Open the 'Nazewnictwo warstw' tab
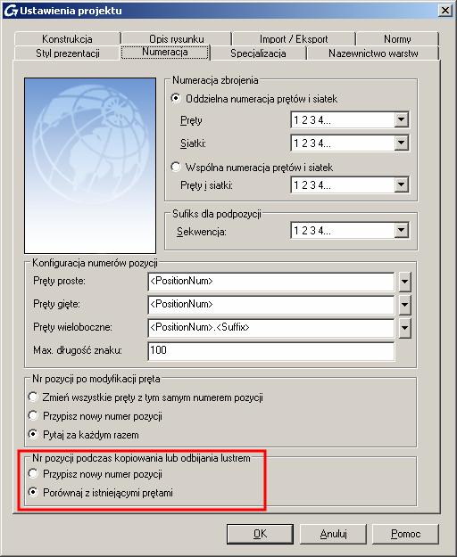Screen dimensions: 457x557 click(x=373, y=53)
